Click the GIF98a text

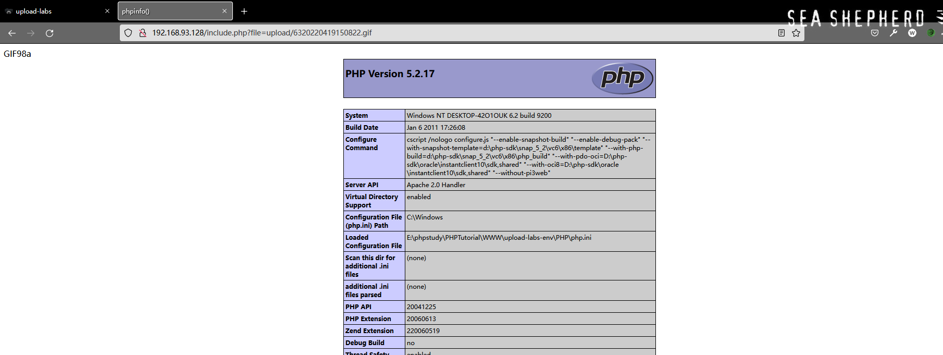(17, 54)
